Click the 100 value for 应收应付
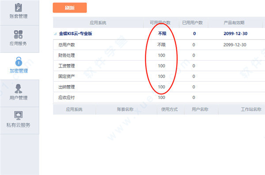Screen dimensions: 265x175 click(161, 97)
